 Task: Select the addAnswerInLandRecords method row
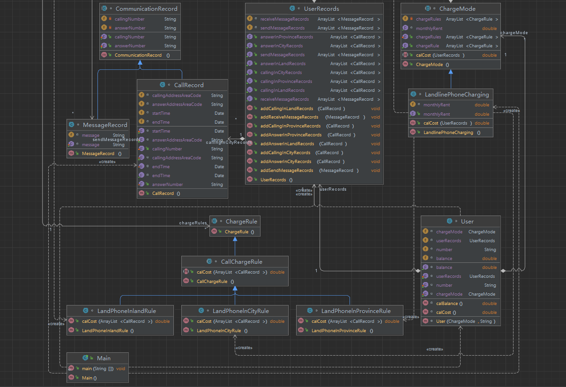[x=314, y=144]
